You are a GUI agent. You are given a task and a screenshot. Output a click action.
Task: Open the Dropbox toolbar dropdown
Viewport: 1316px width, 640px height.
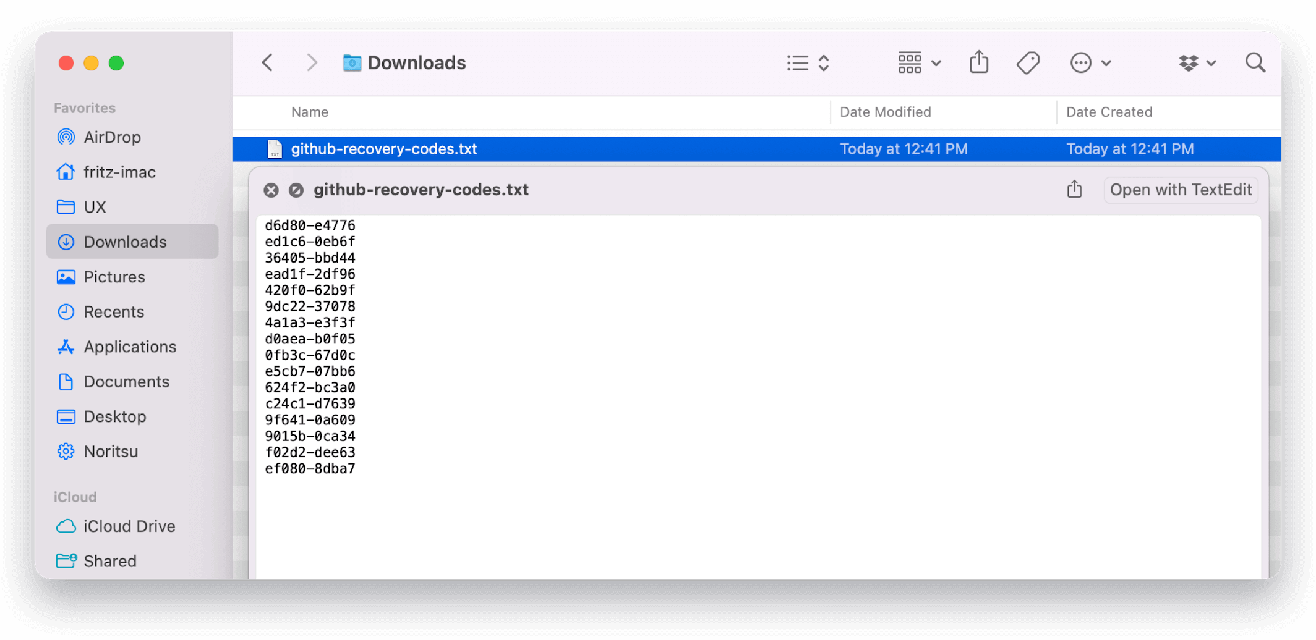tap(1197, 63)
